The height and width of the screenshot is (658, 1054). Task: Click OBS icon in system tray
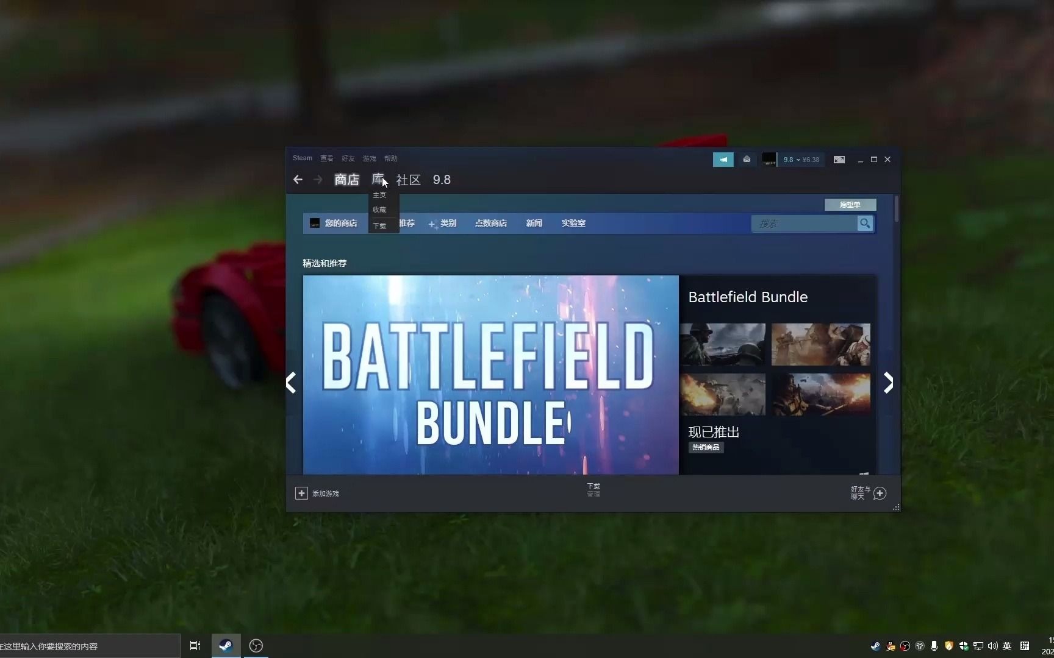tap(905, 646)
